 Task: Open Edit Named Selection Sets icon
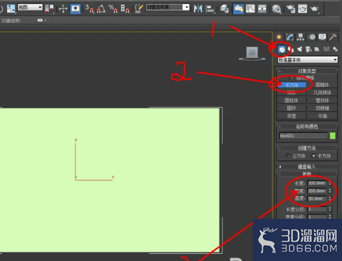[x=139, y=9]
